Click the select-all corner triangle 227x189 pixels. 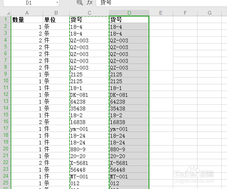coord(8,13)
